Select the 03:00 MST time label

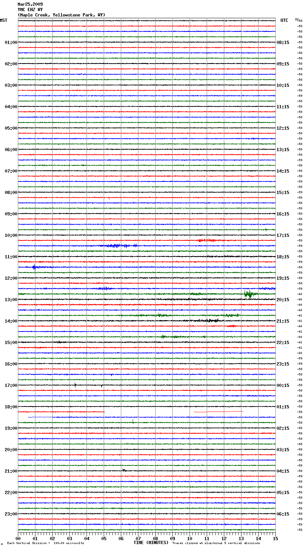coord(11,85)
